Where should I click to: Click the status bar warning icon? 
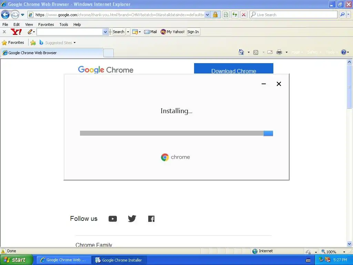click(3, 251)
